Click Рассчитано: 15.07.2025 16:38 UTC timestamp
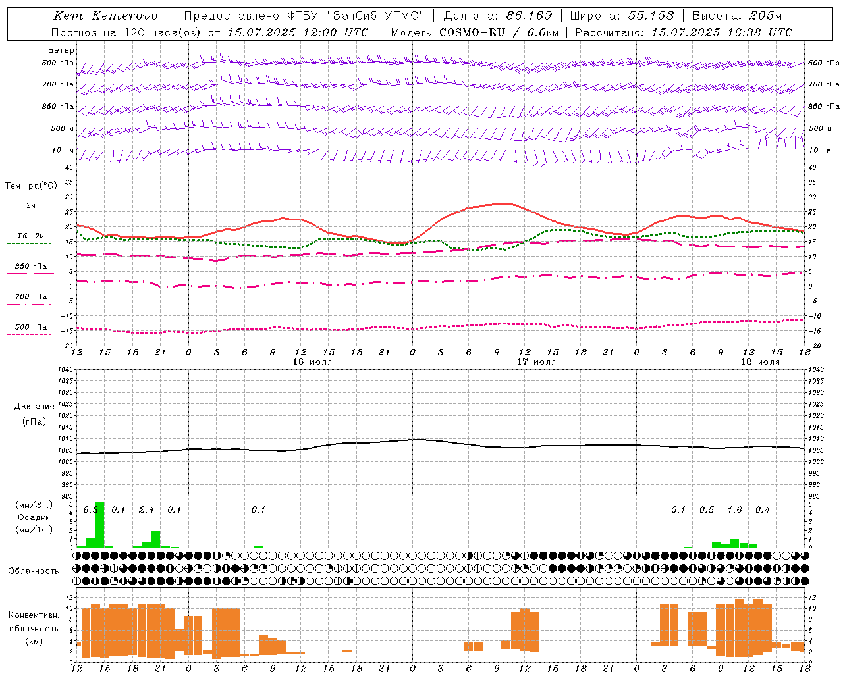 [684, 32]
